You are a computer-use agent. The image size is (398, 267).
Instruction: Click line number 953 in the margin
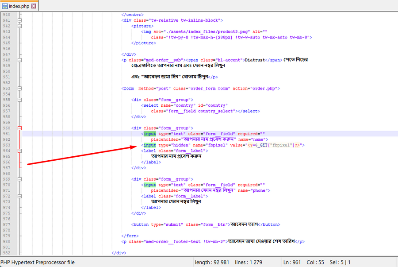tap(7, 88)
